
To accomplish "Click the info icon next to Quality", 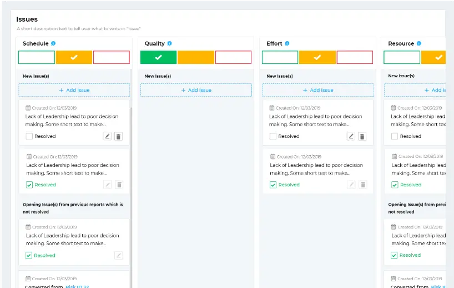I will click(170, 43).
